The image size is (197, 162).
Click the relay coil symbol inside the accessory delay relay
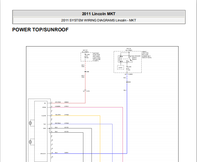click(x=120, y=59)
